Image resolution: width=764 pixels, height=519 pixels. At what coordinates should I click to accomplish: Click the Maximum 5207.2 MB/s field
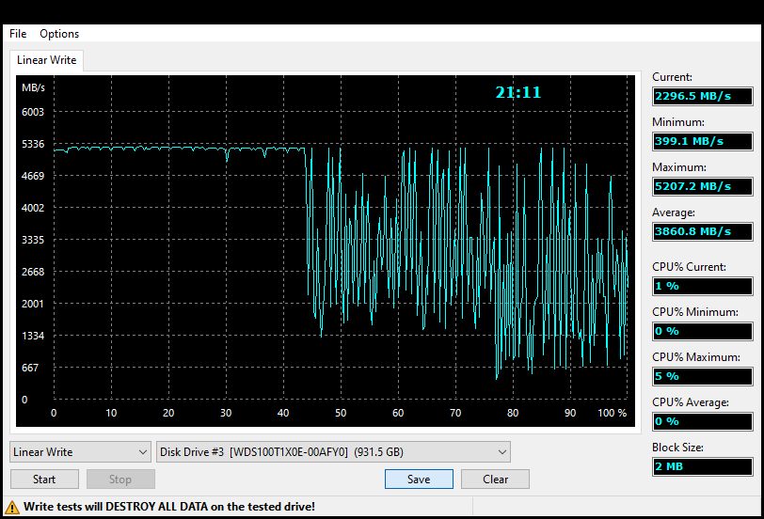coord(702,186)
